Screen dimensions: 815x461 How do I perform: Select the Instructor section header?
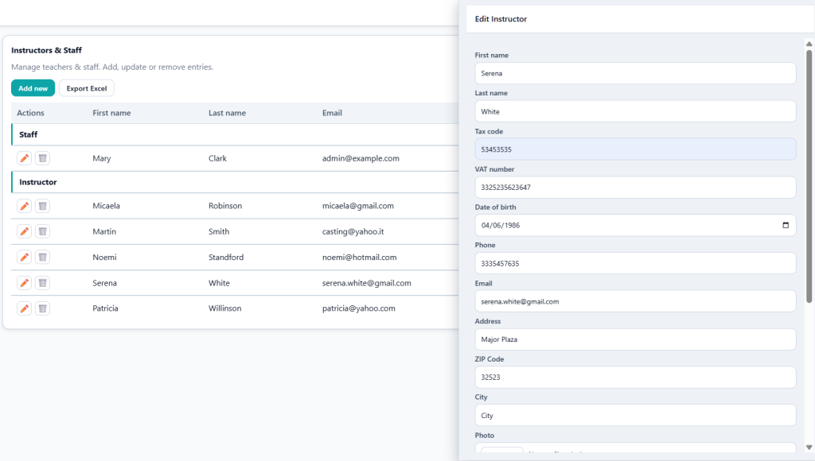37,182
